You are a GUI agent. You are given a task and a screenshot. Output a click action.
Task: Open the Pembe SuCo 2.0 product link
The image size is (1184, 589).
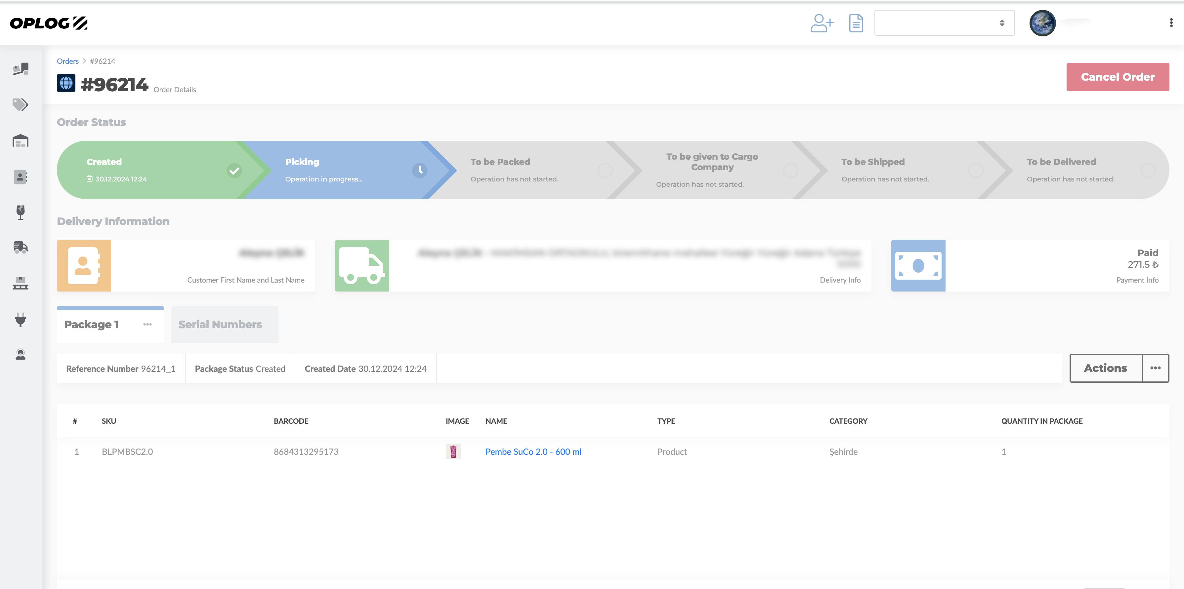[x=534, y=451]
